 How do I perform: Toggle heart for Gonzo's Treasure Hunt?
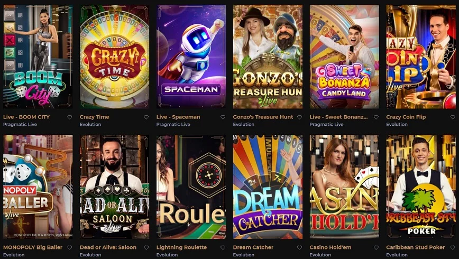[299, 117]
